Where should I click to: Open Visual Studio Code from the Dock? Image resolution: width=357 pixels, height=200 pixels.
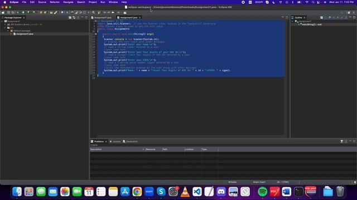pos(197,192)
